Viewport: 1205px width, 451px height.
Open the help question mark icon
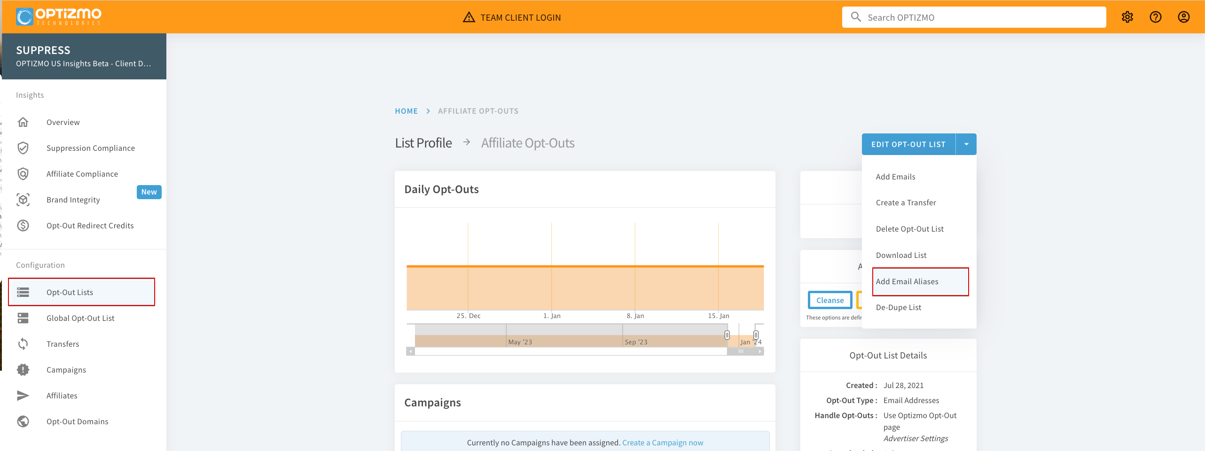[x=1156, y=17]
